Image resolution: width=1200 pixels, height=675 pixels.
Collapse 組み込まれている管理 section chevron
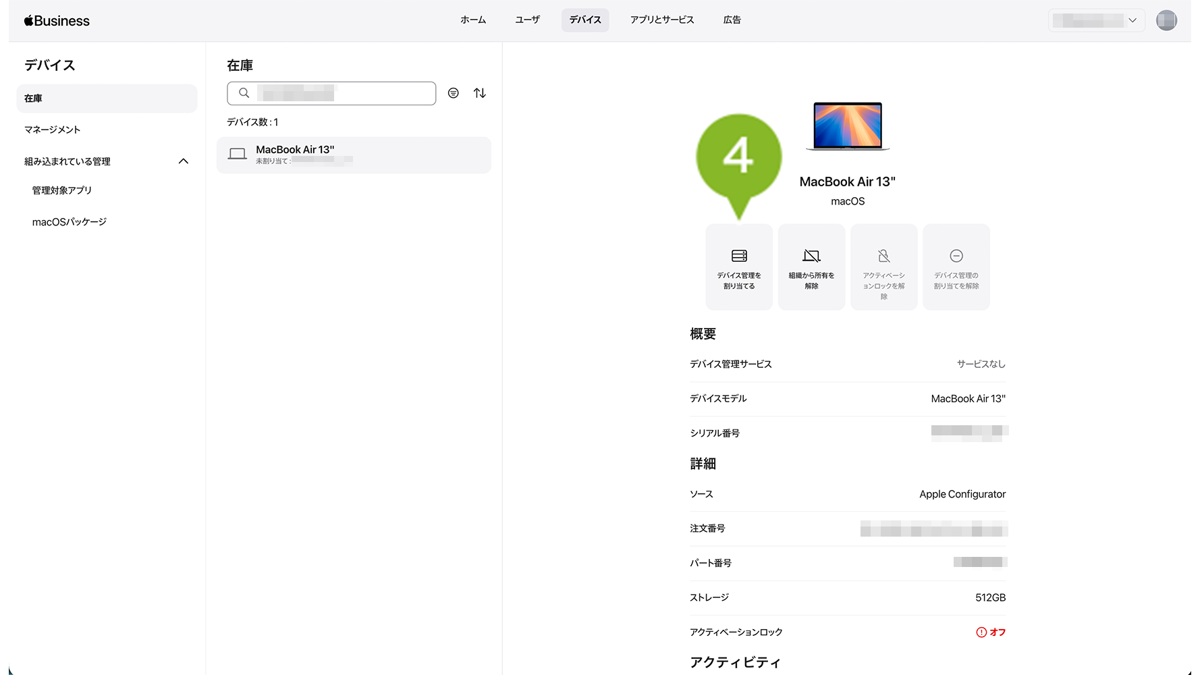click(183, 161)
